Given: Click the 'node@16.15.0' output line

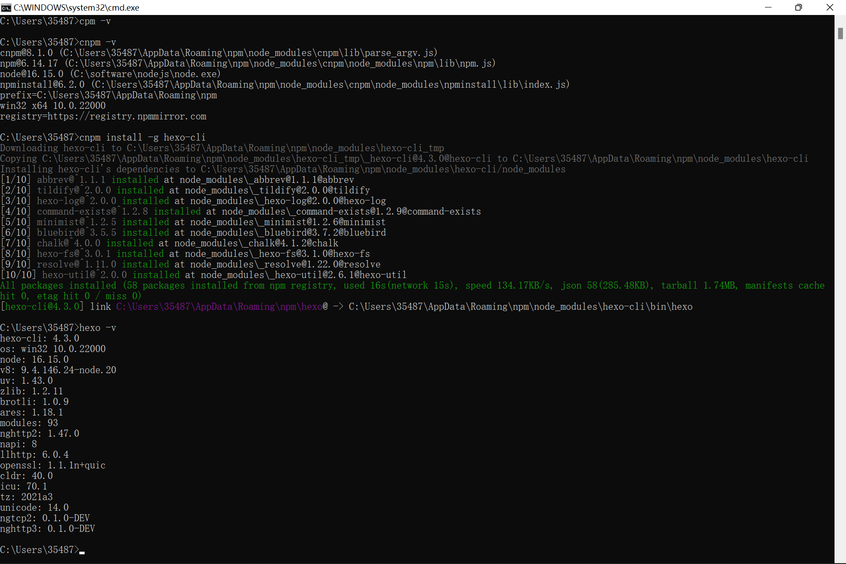Looking at the screenshot, I should click(x=110, y=74).
